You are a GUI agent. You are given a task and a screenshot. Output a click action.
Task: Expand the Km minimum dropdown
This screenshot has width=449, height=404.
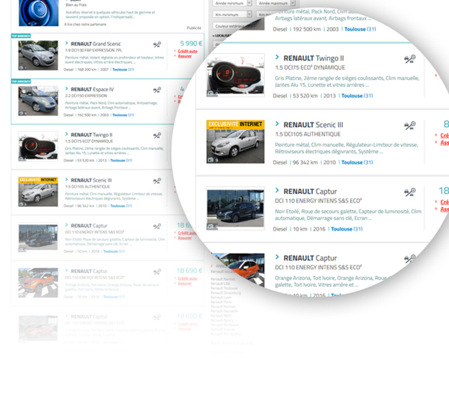tap(232, 14)
